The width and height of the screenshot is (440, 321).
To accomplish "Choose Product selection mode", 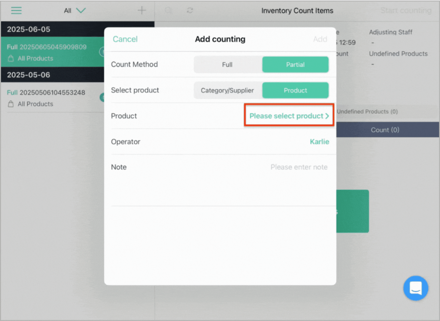I will tap(295, 90).
